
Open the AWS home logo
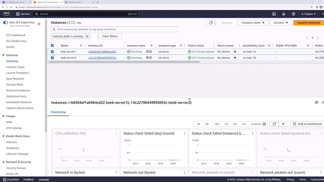[x=6, y=14]
